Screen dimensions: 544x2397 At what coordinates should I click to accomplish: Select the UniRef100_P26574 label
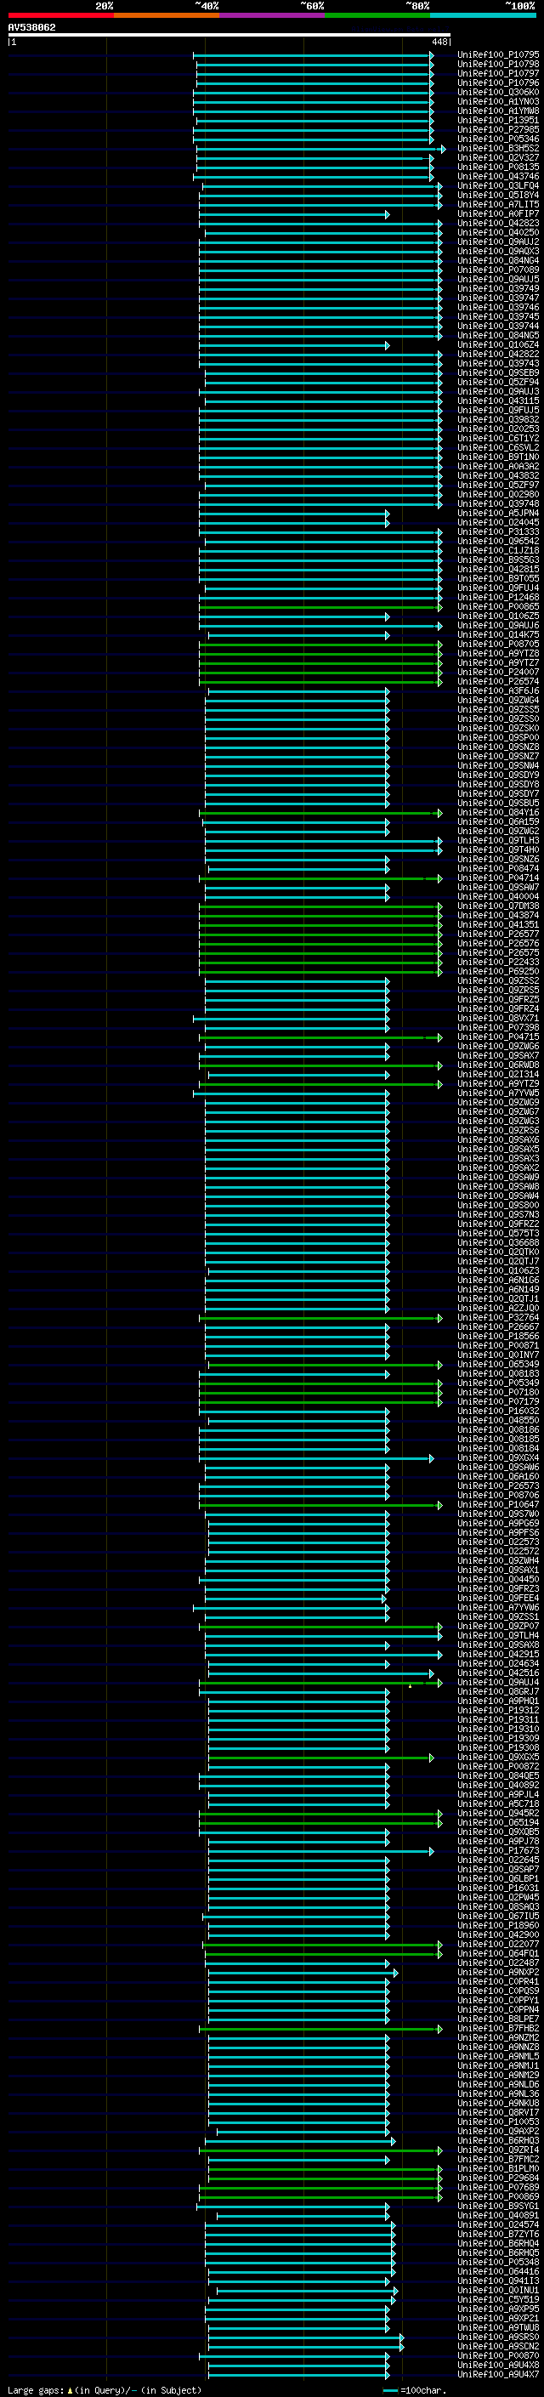coord(498,681)
